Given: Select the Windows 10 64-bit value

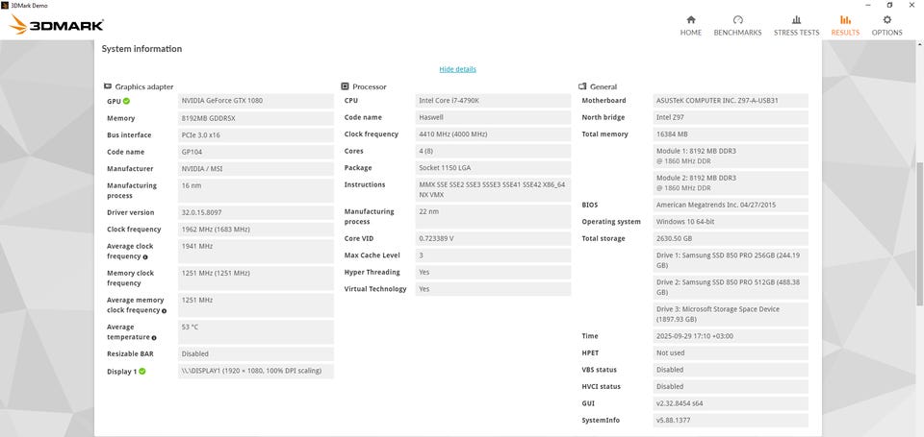Looking at the screenshot, I should (731, 222).
